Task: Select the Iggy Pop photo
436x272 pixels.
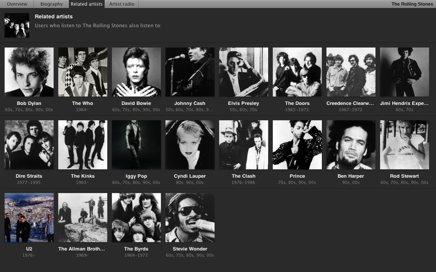Action: [136, 144]
